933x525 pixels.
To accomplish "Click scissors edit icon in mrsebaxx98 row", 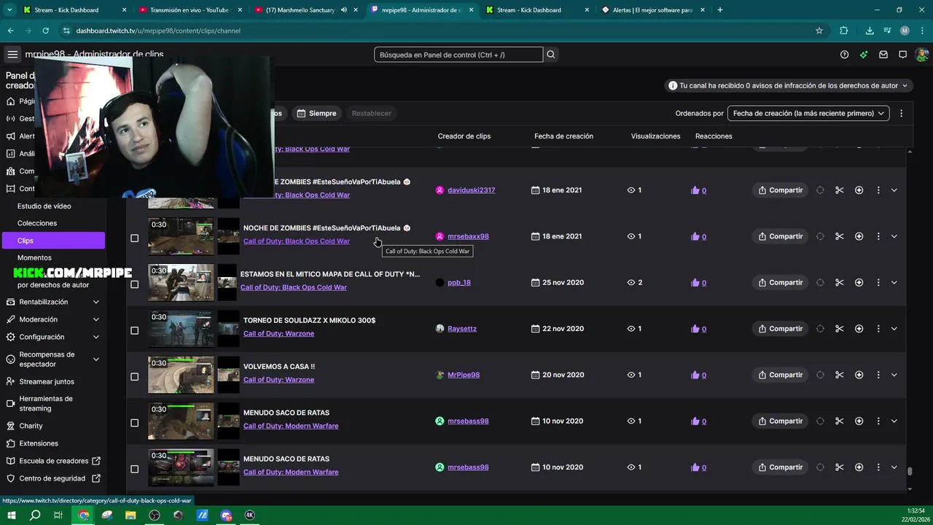I will 840,236.
